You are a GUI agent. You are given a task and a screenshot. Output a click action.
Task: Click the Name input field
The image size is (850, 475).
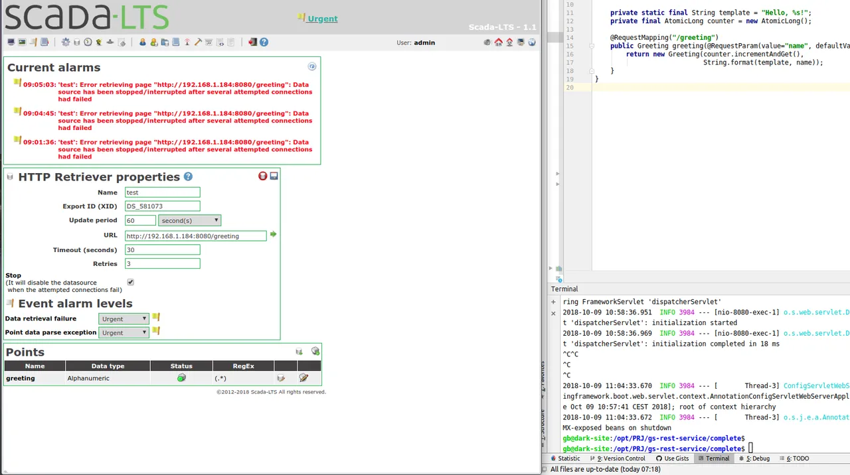point(162,192)
